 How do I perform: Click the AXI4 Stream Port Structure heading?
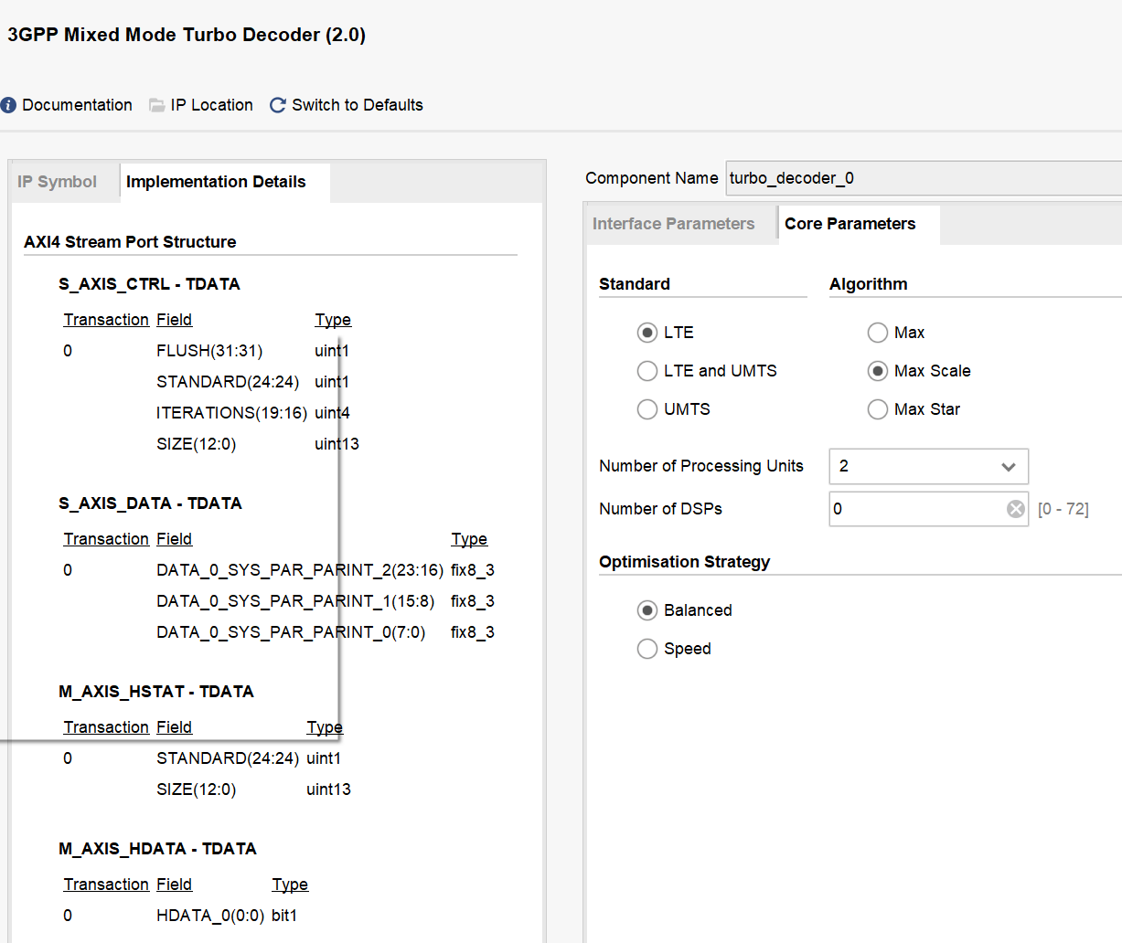point(130,242)
